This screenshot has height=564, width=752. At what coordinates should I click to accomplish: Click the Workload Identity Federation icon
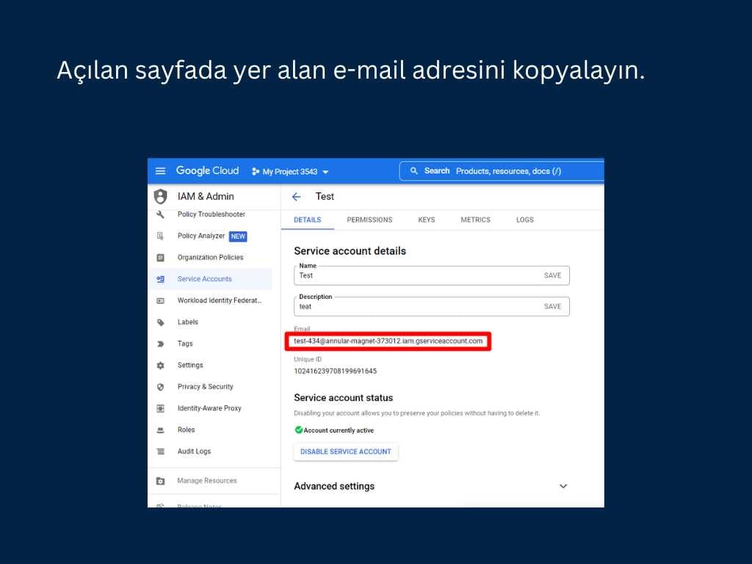coord(161,300)
